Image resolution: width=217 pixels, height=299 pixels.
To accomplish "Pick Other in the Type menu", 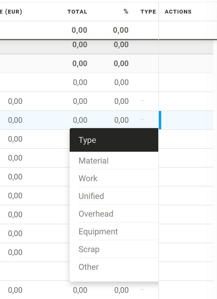I will (x=89, y=267).
